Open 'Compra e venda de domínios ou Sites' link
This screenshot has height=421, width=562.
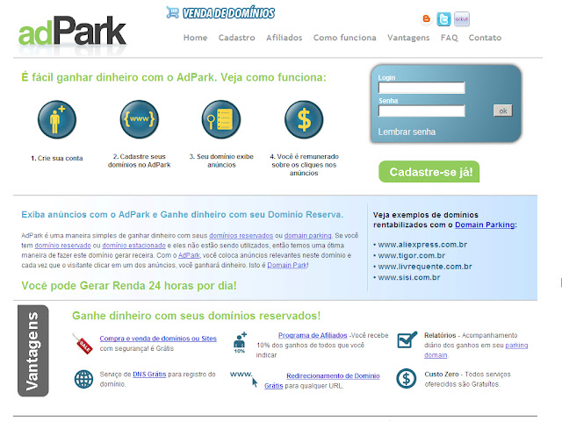[158, 339]
